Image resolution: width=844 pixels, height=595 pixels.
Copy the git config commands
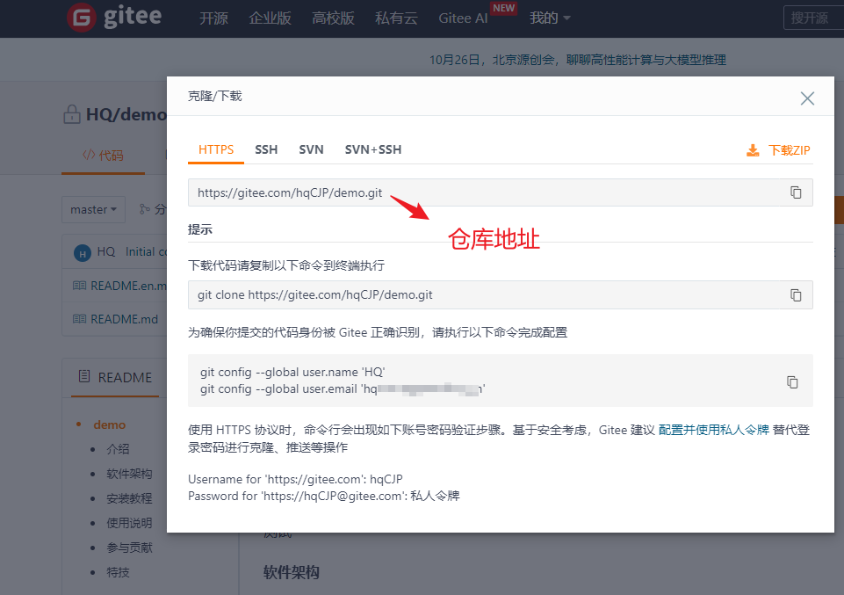(x=792, y=381)
